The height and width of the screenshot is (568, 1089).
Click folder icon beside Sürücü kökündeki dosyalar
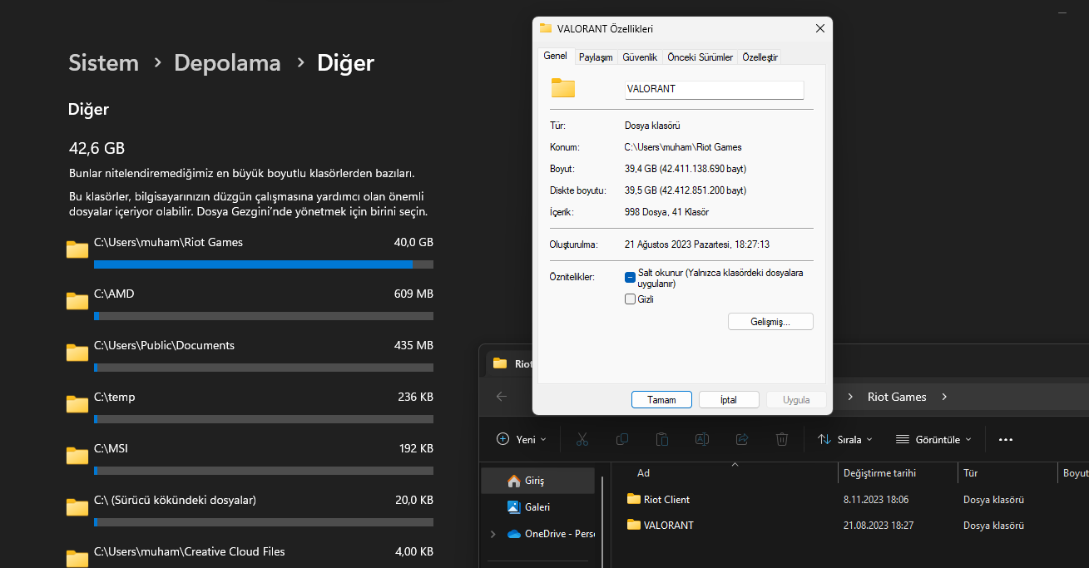(x=77, y=507)
